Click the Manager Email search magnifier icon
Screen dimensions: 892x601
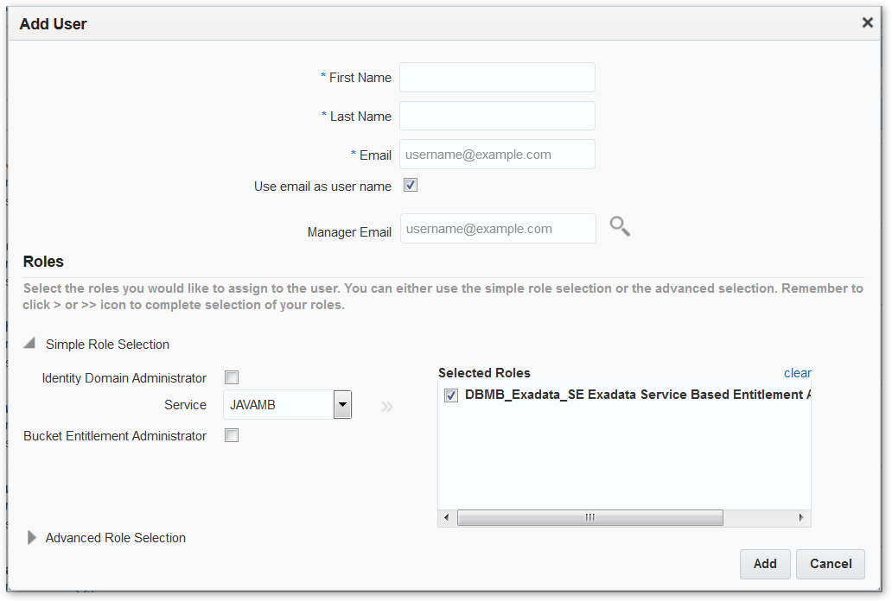[x=620, y=227]
